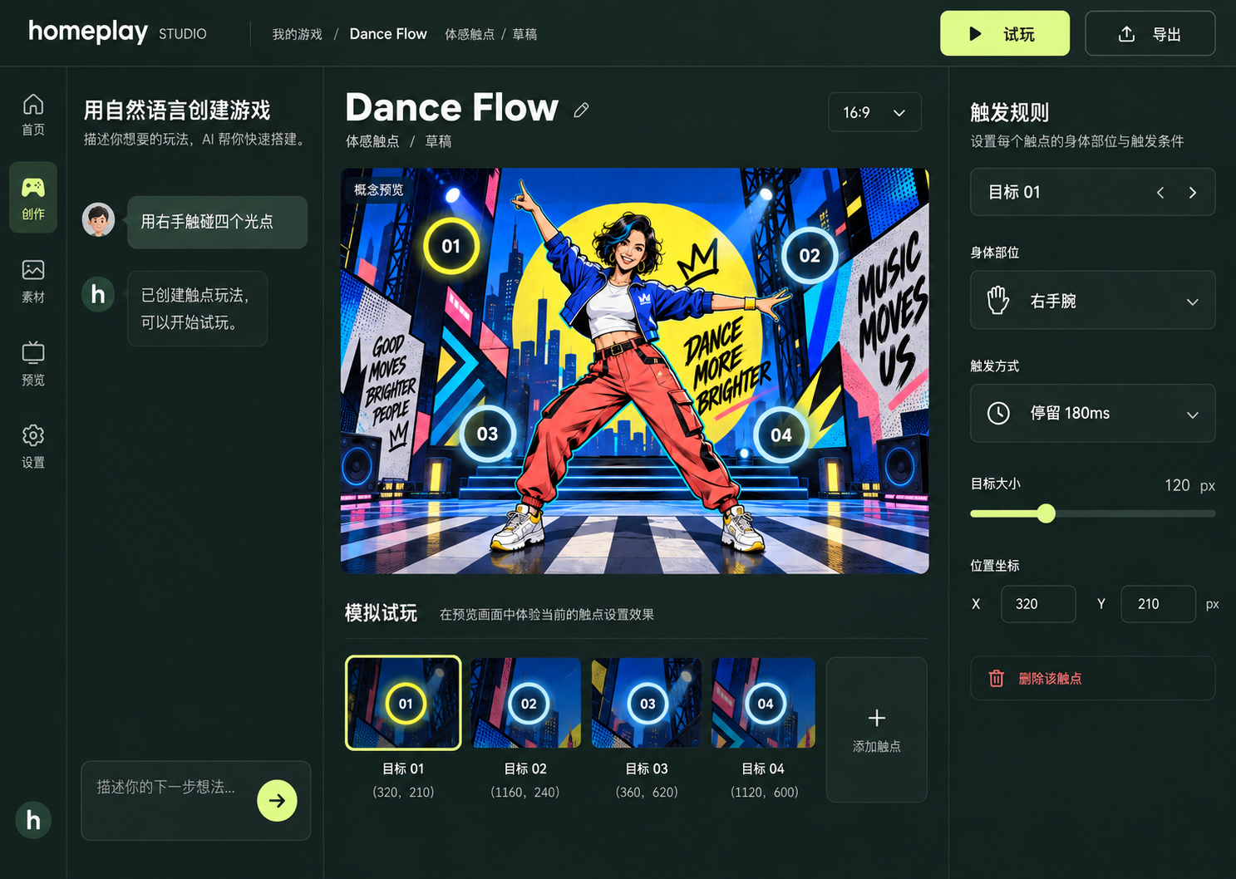Click the 添加触点 add card

[x=877, y=729]
